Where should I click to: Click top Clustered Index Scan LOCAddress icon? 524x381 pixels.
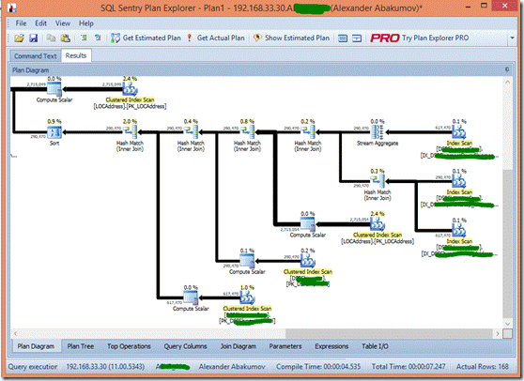[x=130, y=89]
